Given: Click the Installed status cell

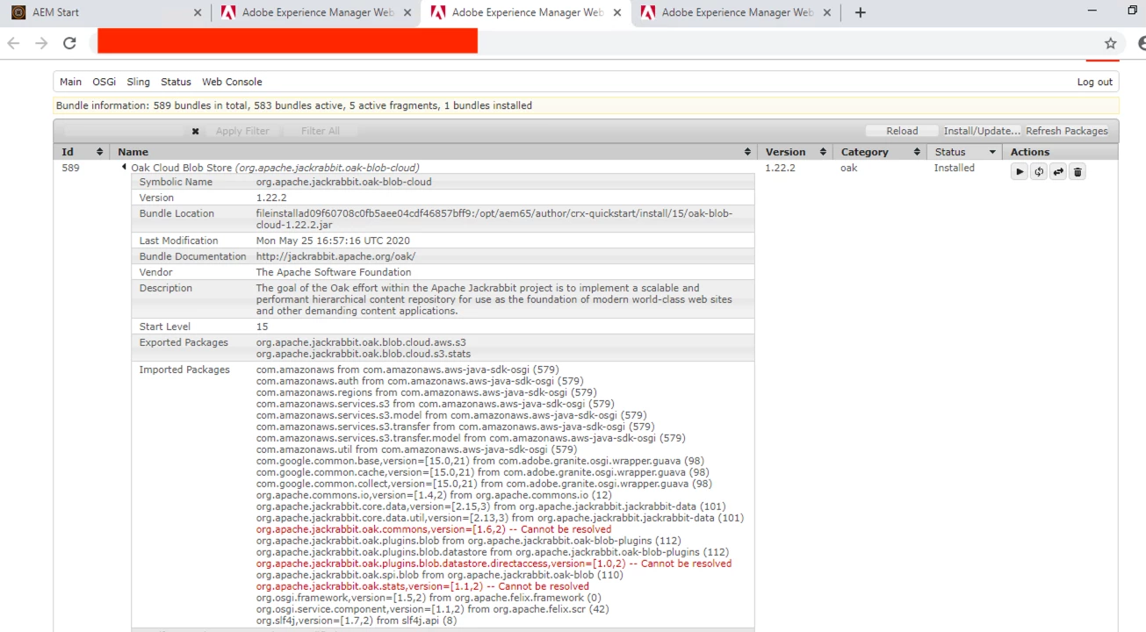Looking at the screenshot, I should coord(954,168).
